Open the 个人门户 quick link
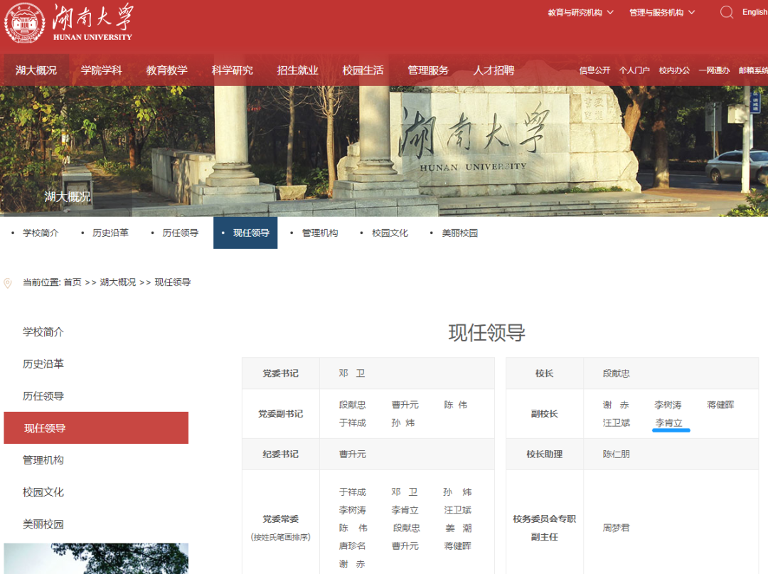Image resolution: width=768 pixels, height=574 pixels. (x=634, y=70)
